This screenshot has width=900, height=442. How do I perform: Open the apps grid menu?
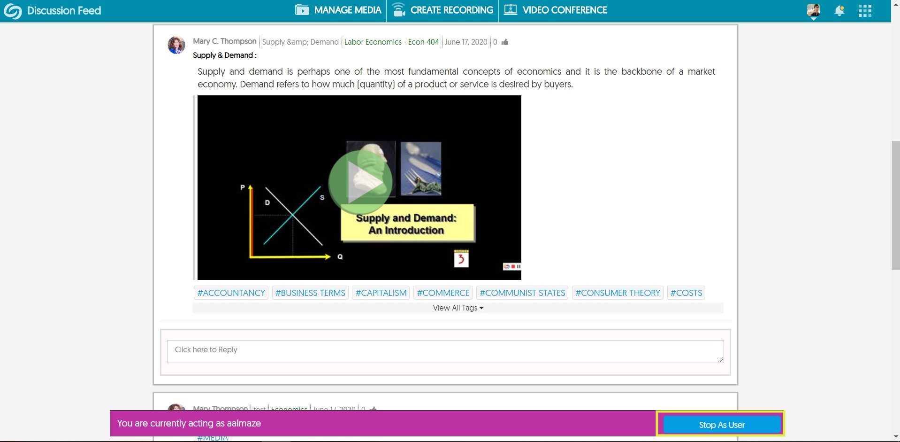(865, 11)
